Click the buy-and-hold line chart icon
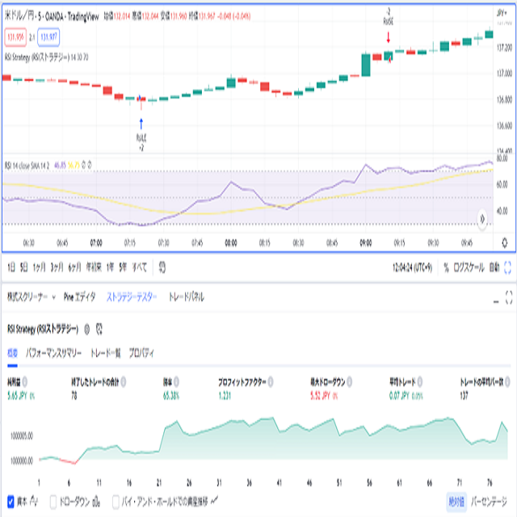Image resolution: width=517 pixels, height=517 pixels. point(214,501)
